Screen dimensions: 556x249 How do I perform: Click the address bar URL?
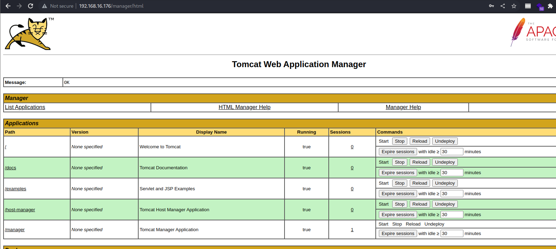pos(111,6)
